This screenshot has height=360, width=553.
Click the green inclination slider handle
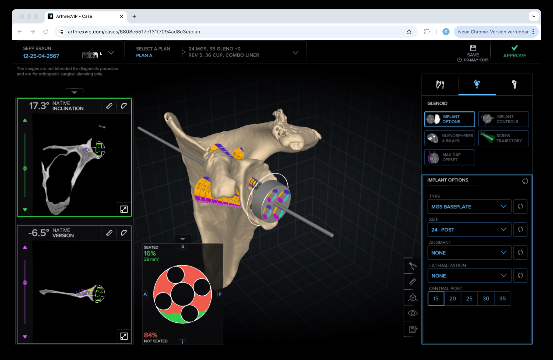tap(25, 169)
